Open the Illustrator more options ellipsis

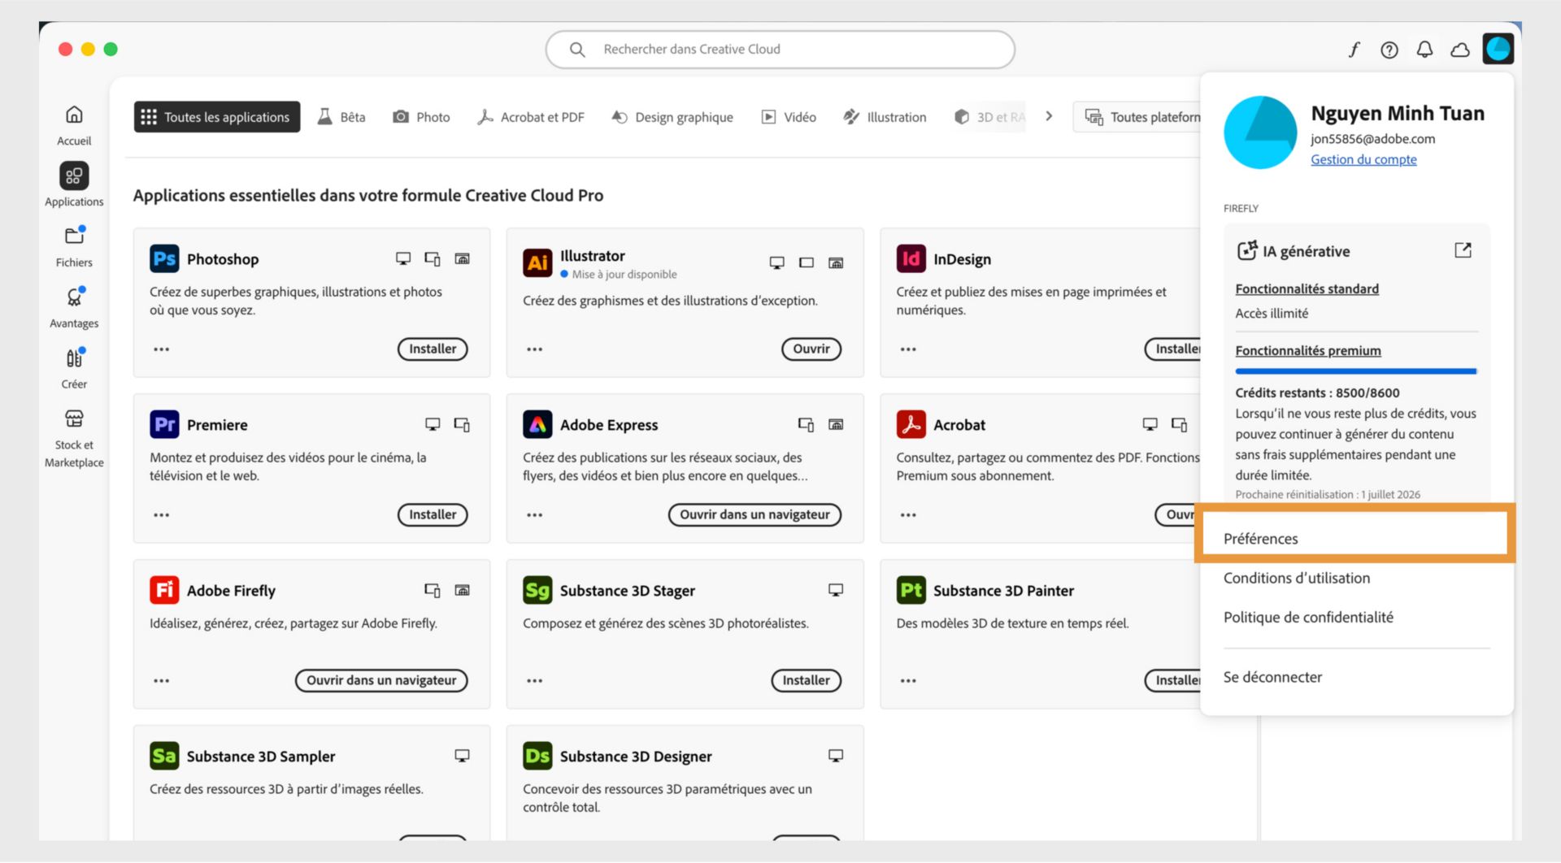pyautogui.click(x=534, y=349)
